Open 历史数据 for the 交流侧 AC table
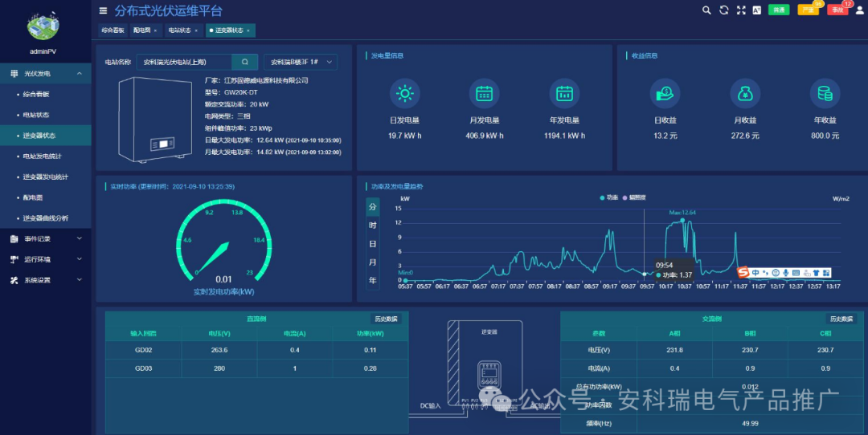 coord(841,319)
